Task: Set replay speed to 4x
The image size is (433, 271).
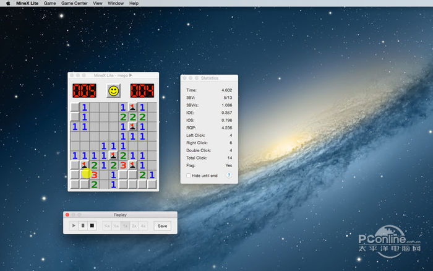Action: click(144, 226)
